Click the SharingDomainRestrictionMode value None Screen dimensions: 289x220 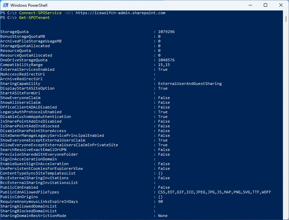coord(163,216)
